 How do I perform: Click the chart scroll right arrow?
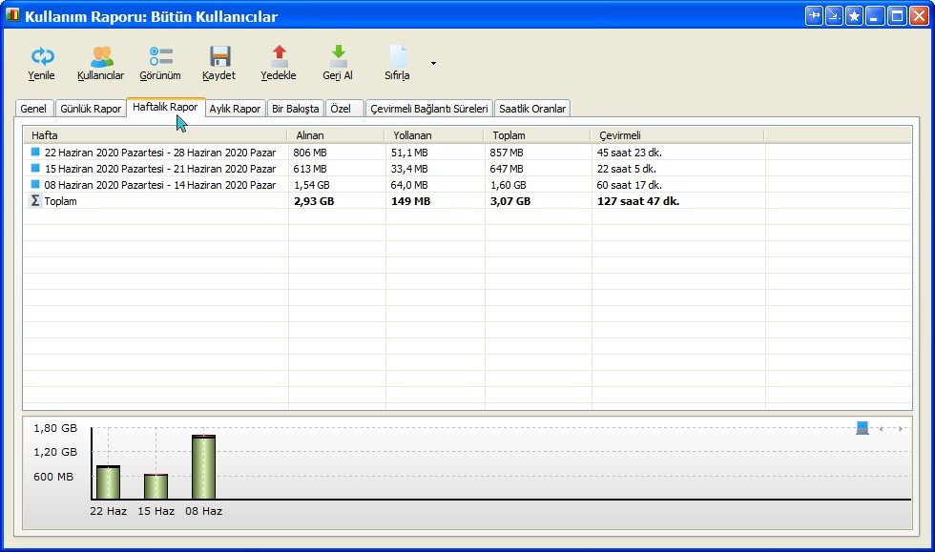coord(901,429)
